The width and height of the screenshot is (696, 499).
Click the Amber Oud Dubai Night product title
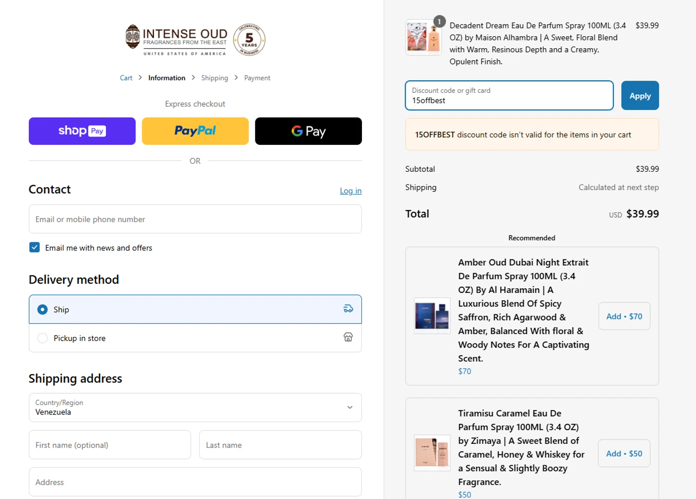coord(524,310)
